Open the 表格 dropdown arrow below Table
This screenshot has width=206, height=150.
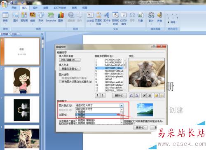pyautogui.click(x=5, y=24)
